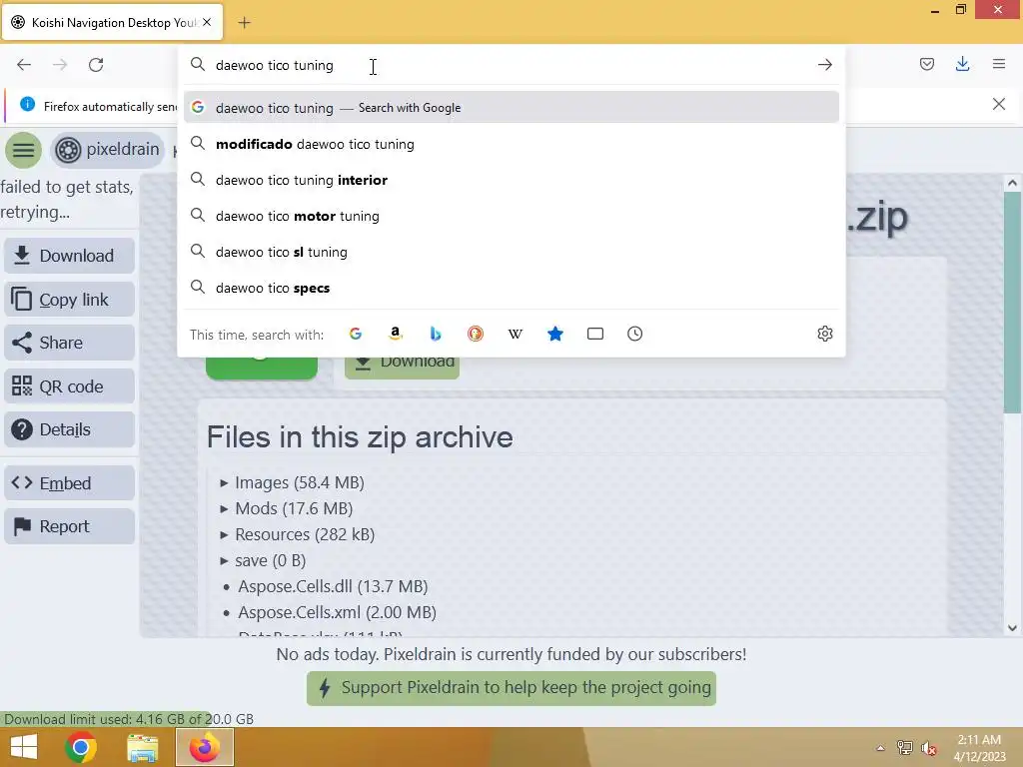This screenshot has height=767, width=1023.
Task: Go back with the browser back arrow
Action: click(x=24, y=65)
